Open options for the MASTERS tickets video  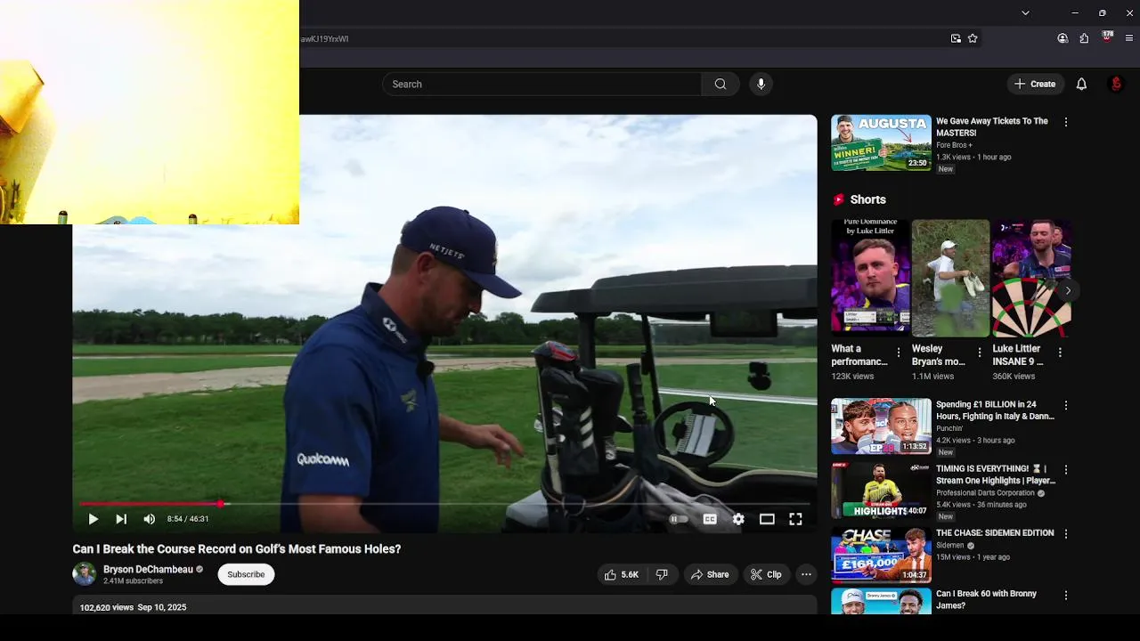point(1066,122)
